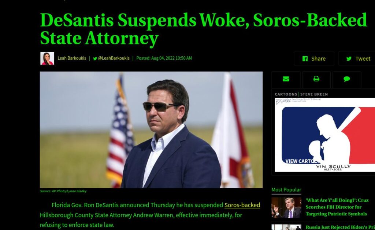Click the Twitter Tweet button

click(x=357, y=59)
